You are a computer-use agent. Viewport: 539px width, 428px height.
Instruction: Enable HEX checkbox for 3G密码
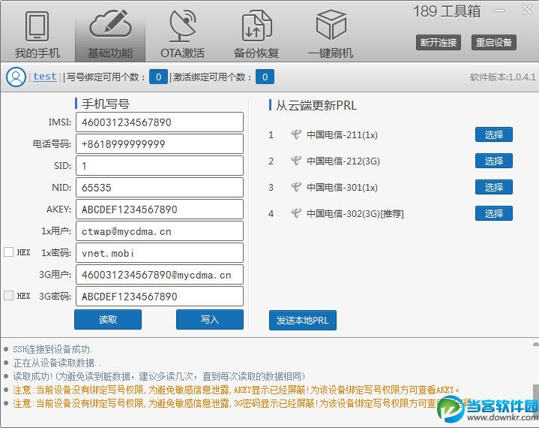8,295
